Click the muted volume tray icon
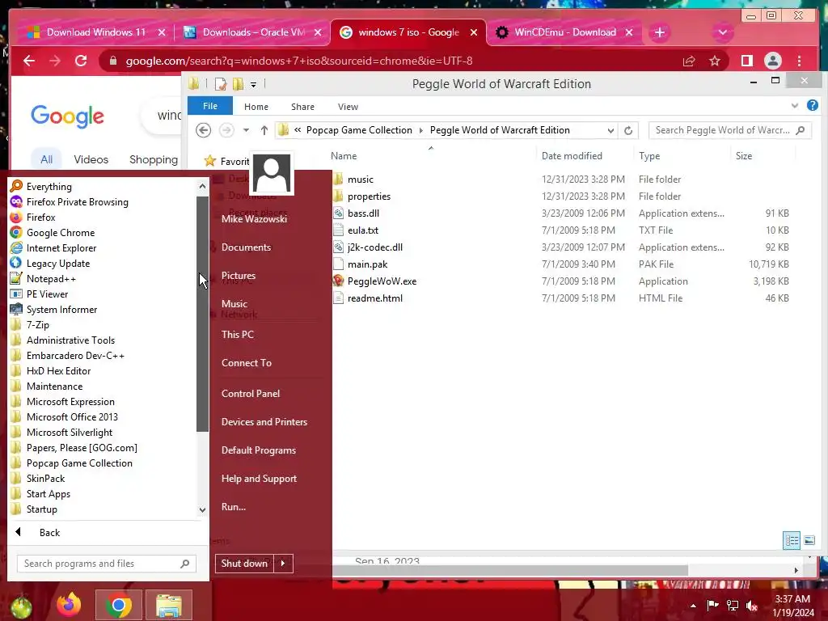This screenshot has height=621, width=828. click(x=752, y=606)
